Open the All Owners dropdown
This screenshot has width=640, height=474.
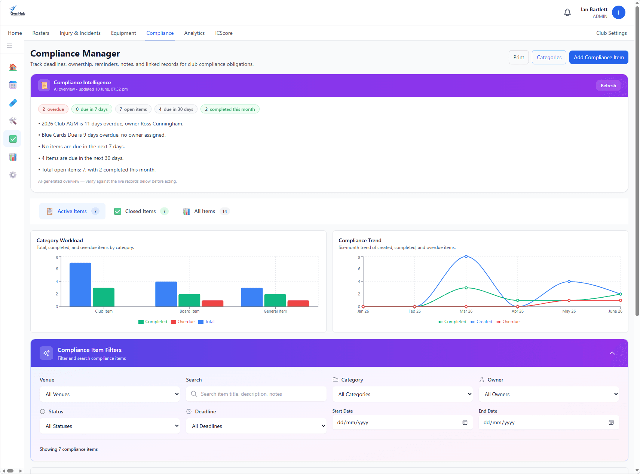click(549, 394)
